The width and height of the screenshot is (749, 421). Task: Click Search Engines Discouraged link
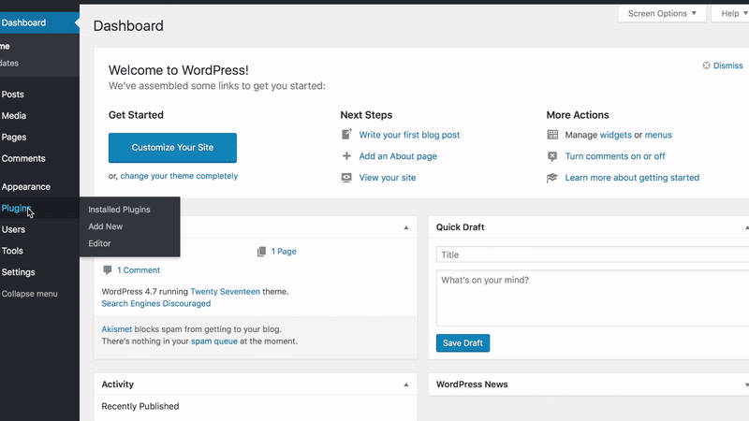[x=156, y=303]
